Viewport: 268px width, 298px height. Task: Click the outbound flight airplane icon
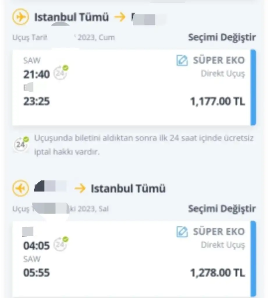click(x=20, y=17)
